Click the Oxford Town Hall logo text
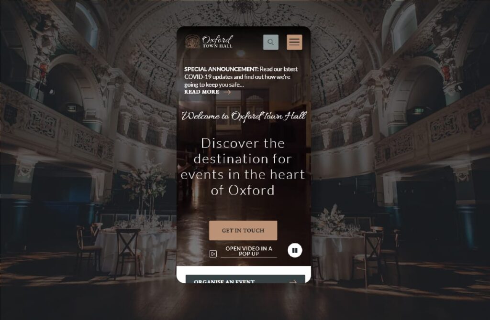490x320 pixels. point(218,42)
